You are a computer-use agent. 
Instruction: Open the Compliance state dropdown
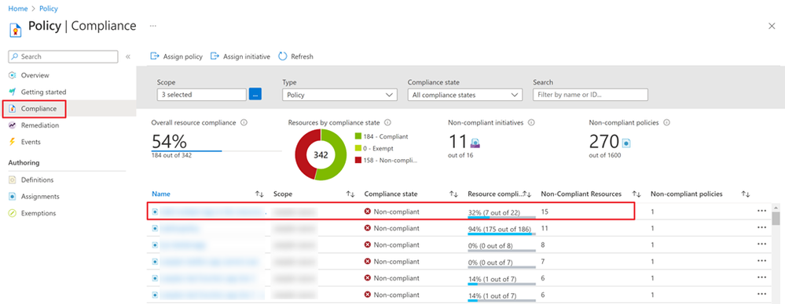click(465, 94)
